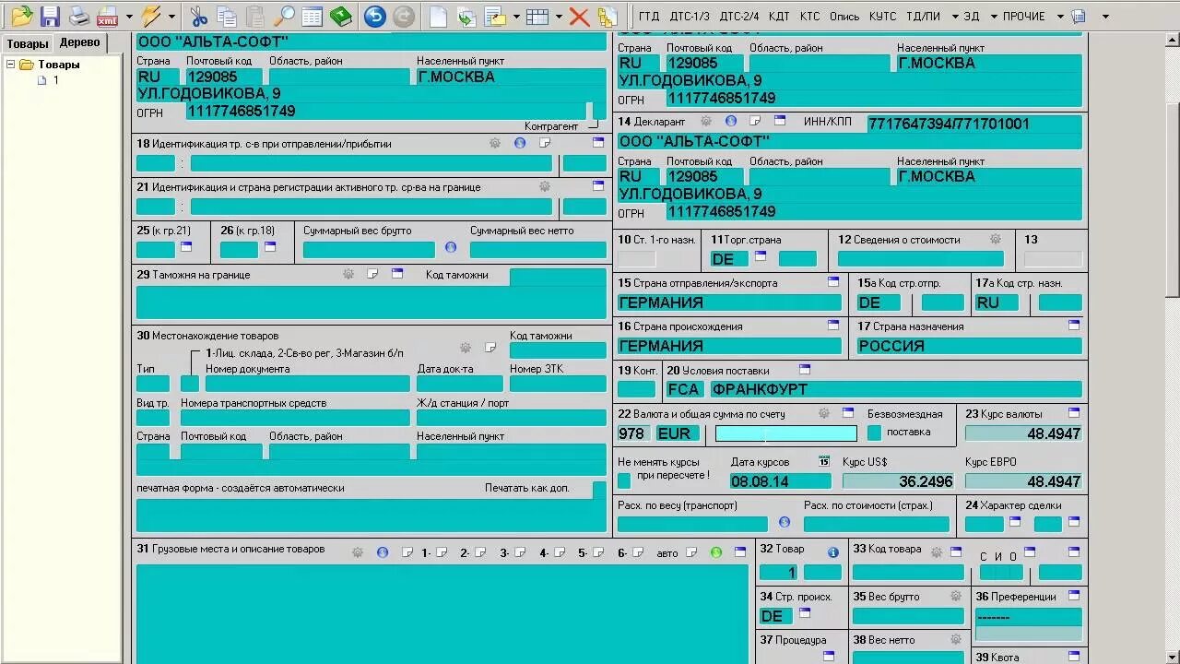
Task: Open lookup list for field 17 Страна назначения
Action: pyautogui.click(x=1074, y=325)
